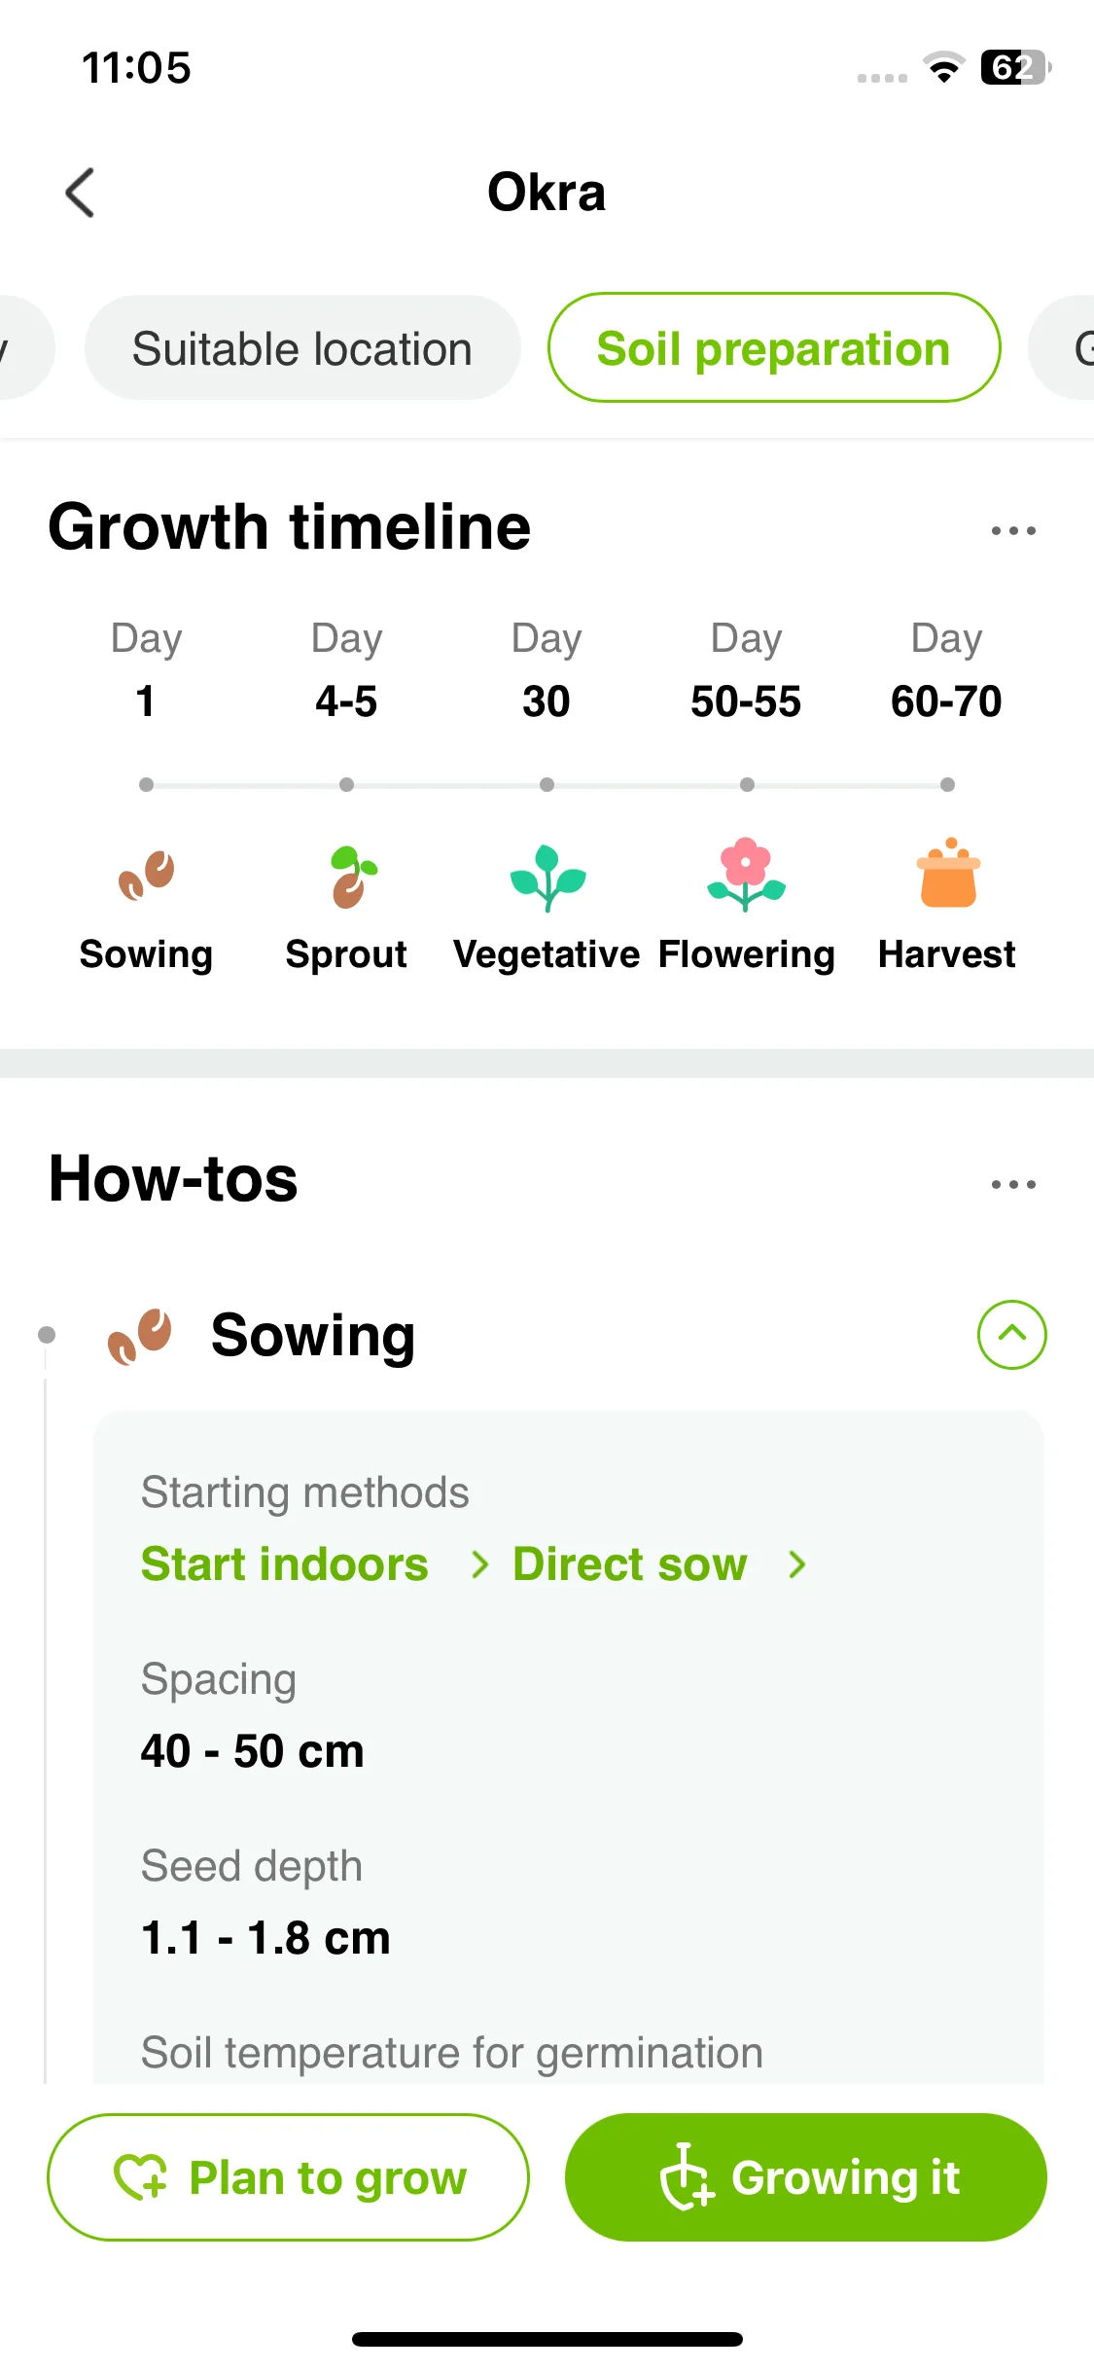Tap the Sowing seeds icon in timeline
This screenshot has width=1094, height=2370.
tap(146, 876)
